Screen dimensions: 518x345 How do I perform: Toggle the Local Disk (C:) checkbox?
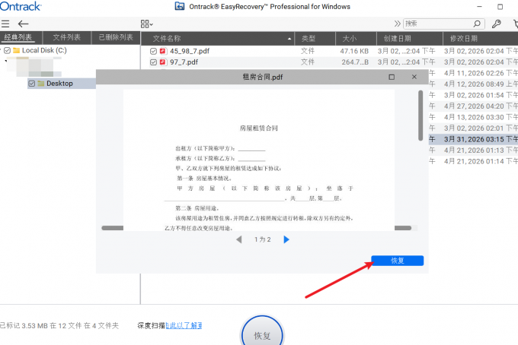click(8, 50)
